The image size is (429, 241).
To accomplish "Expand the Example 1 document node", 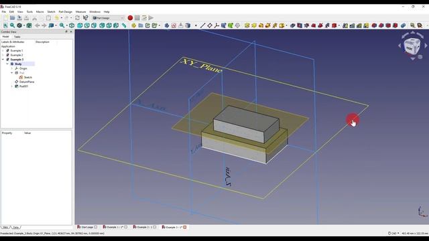I will (x=3, y=51).
